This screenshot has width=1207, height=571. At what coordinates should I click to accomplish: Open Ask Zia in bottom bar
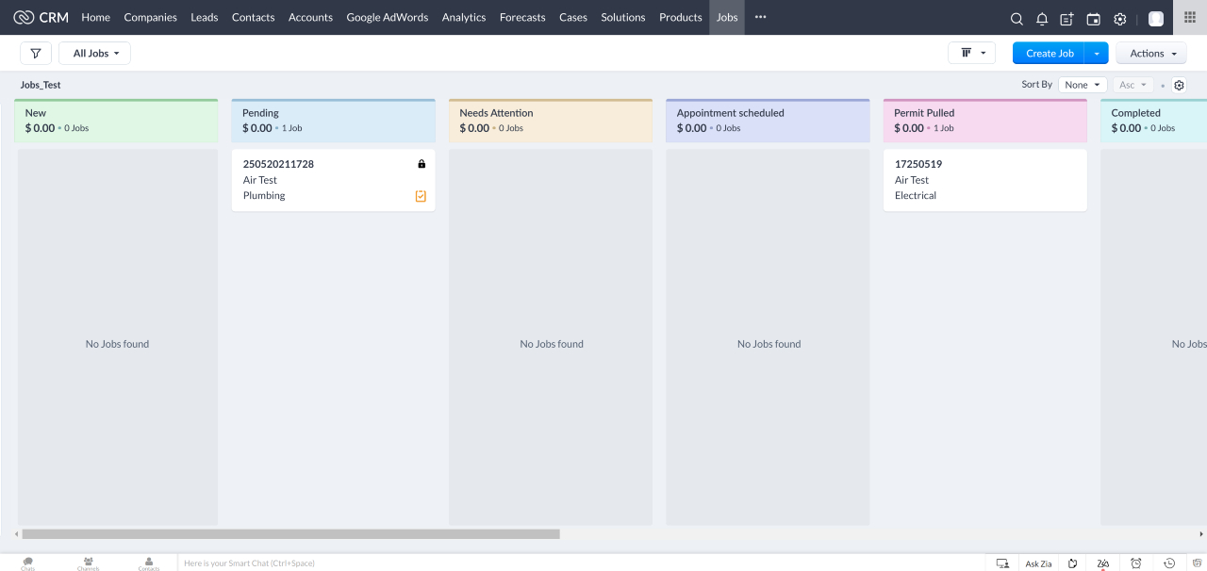pos(1038,563)
